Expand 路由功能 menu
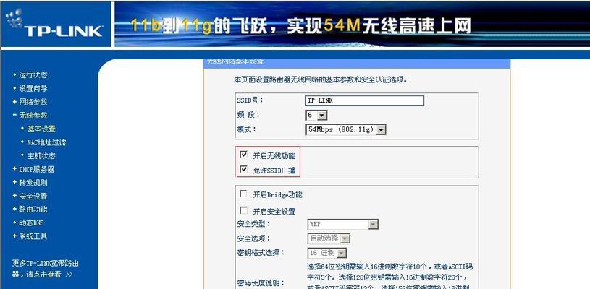Image resolution: width=590 pixels, height=289 pixels. point(33,209)
